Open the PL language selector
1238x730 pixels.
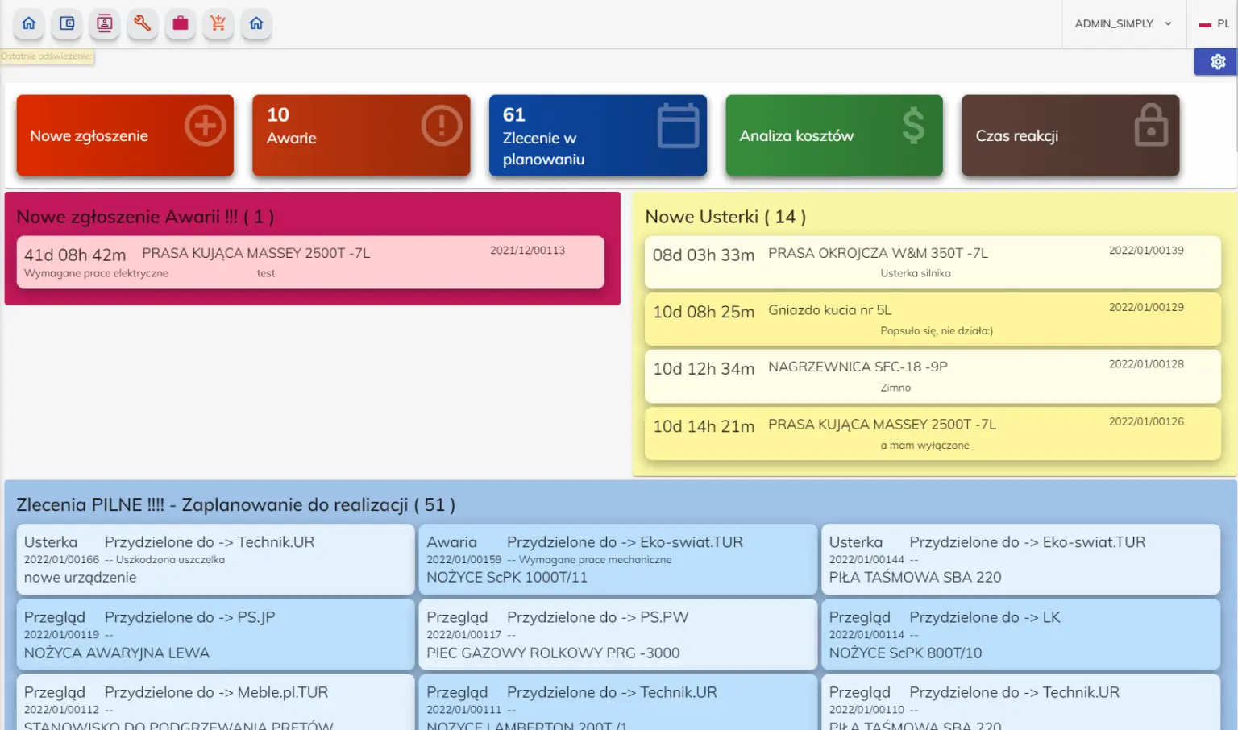tap(1213, 23)
